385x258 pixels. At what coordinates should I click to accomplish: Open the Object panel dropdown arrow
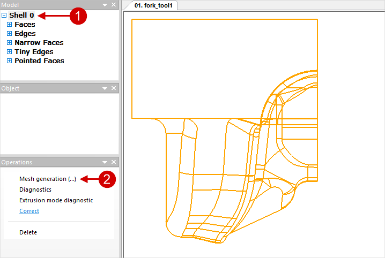[105, 88]
